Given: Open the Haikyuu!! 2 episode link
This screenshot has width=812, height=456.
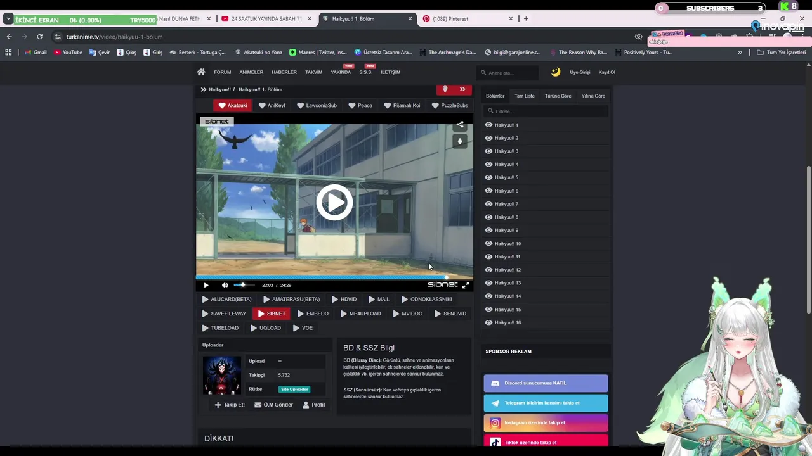Looking at the screenshot, I should (506, 138).
